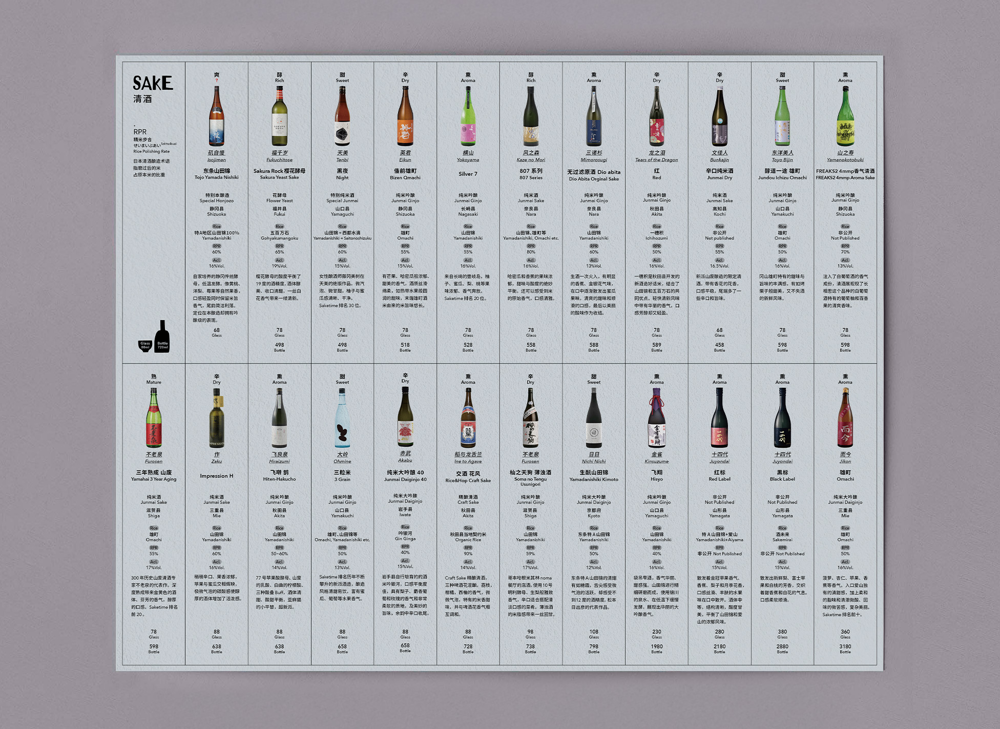Screen dimensions: 1000x729
Task: Click the Kaze no Mori brand name
Action: (531, 159)
